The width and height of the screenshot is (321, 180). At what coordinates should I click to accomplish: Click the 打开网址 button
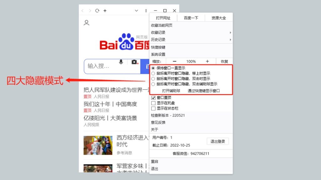163,18
